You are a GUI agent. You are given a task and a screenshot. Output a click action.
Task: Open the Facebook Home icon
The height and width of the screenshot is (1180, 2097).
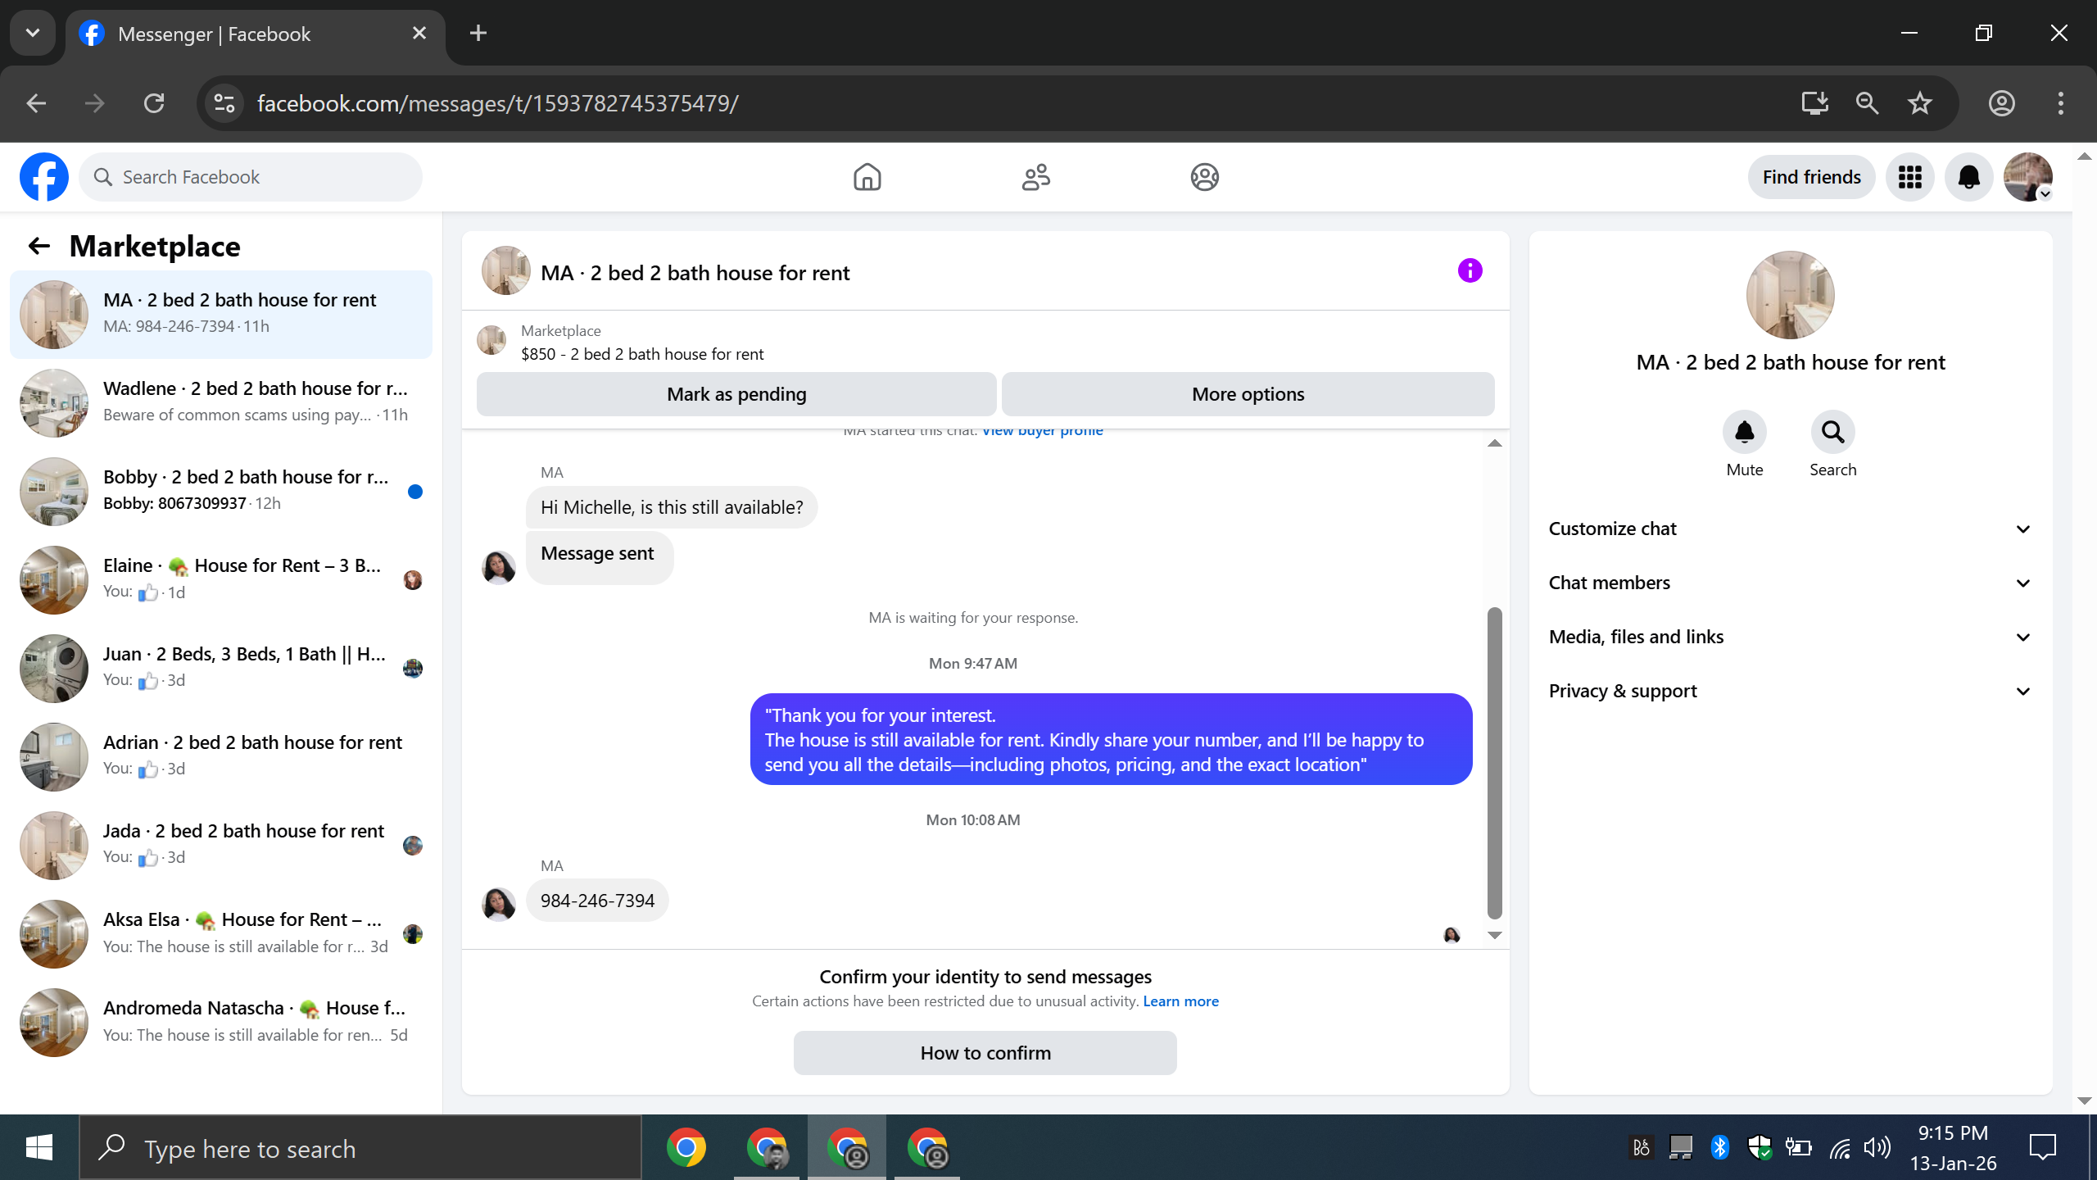pos(867,177)
